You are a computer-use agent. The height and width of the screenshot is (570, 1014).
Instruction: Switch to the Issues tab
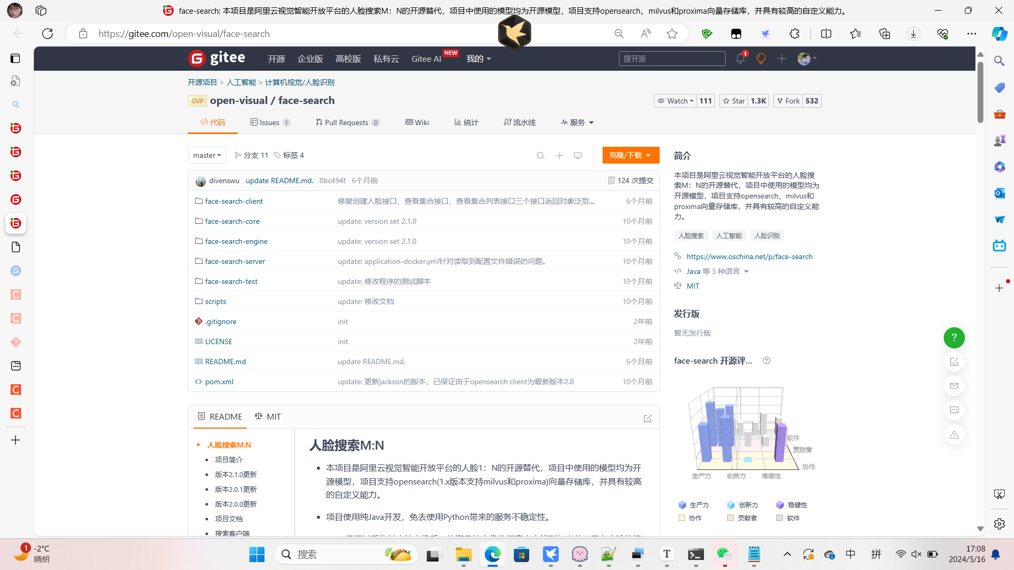coord(269,122)
